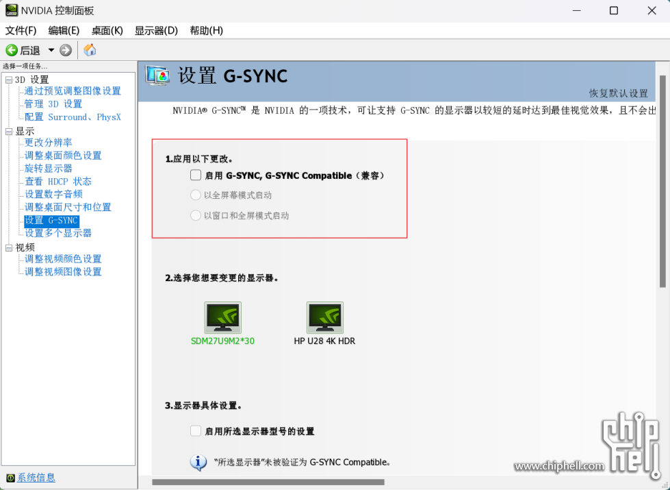Open the 桌面(K) menu
The image size is (670, 490).
coord(107,31)
